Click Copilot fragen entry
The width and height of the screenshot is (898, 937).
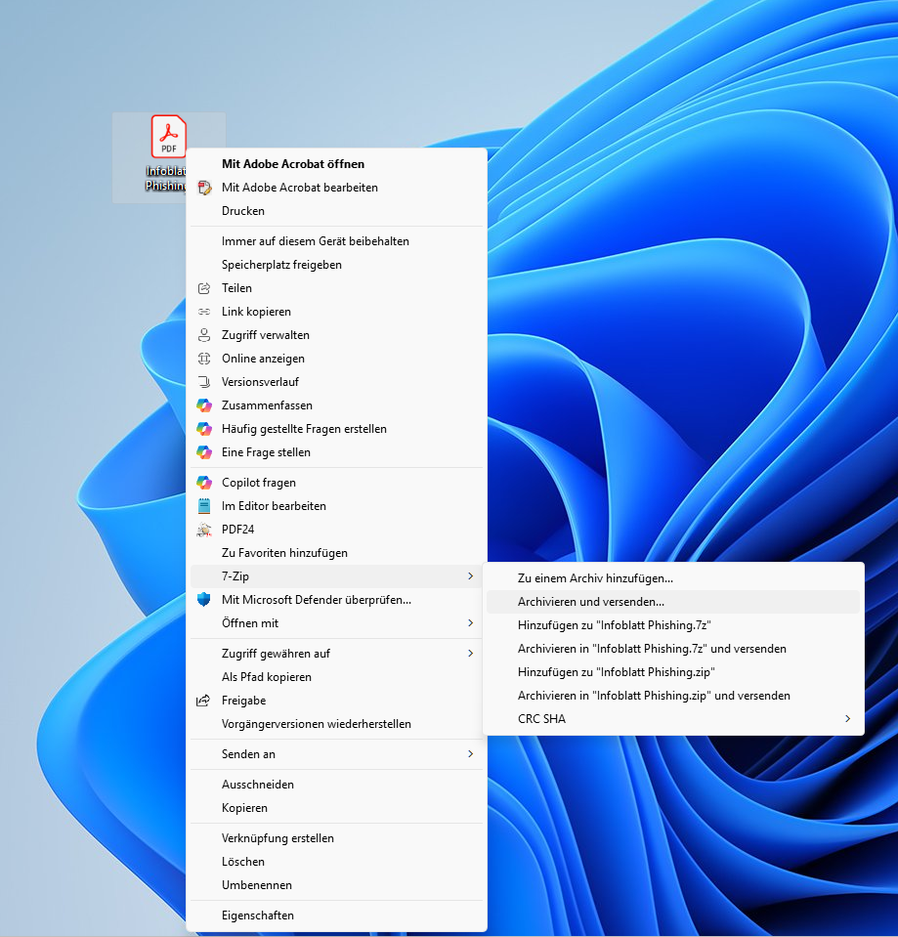coord(336,483)
